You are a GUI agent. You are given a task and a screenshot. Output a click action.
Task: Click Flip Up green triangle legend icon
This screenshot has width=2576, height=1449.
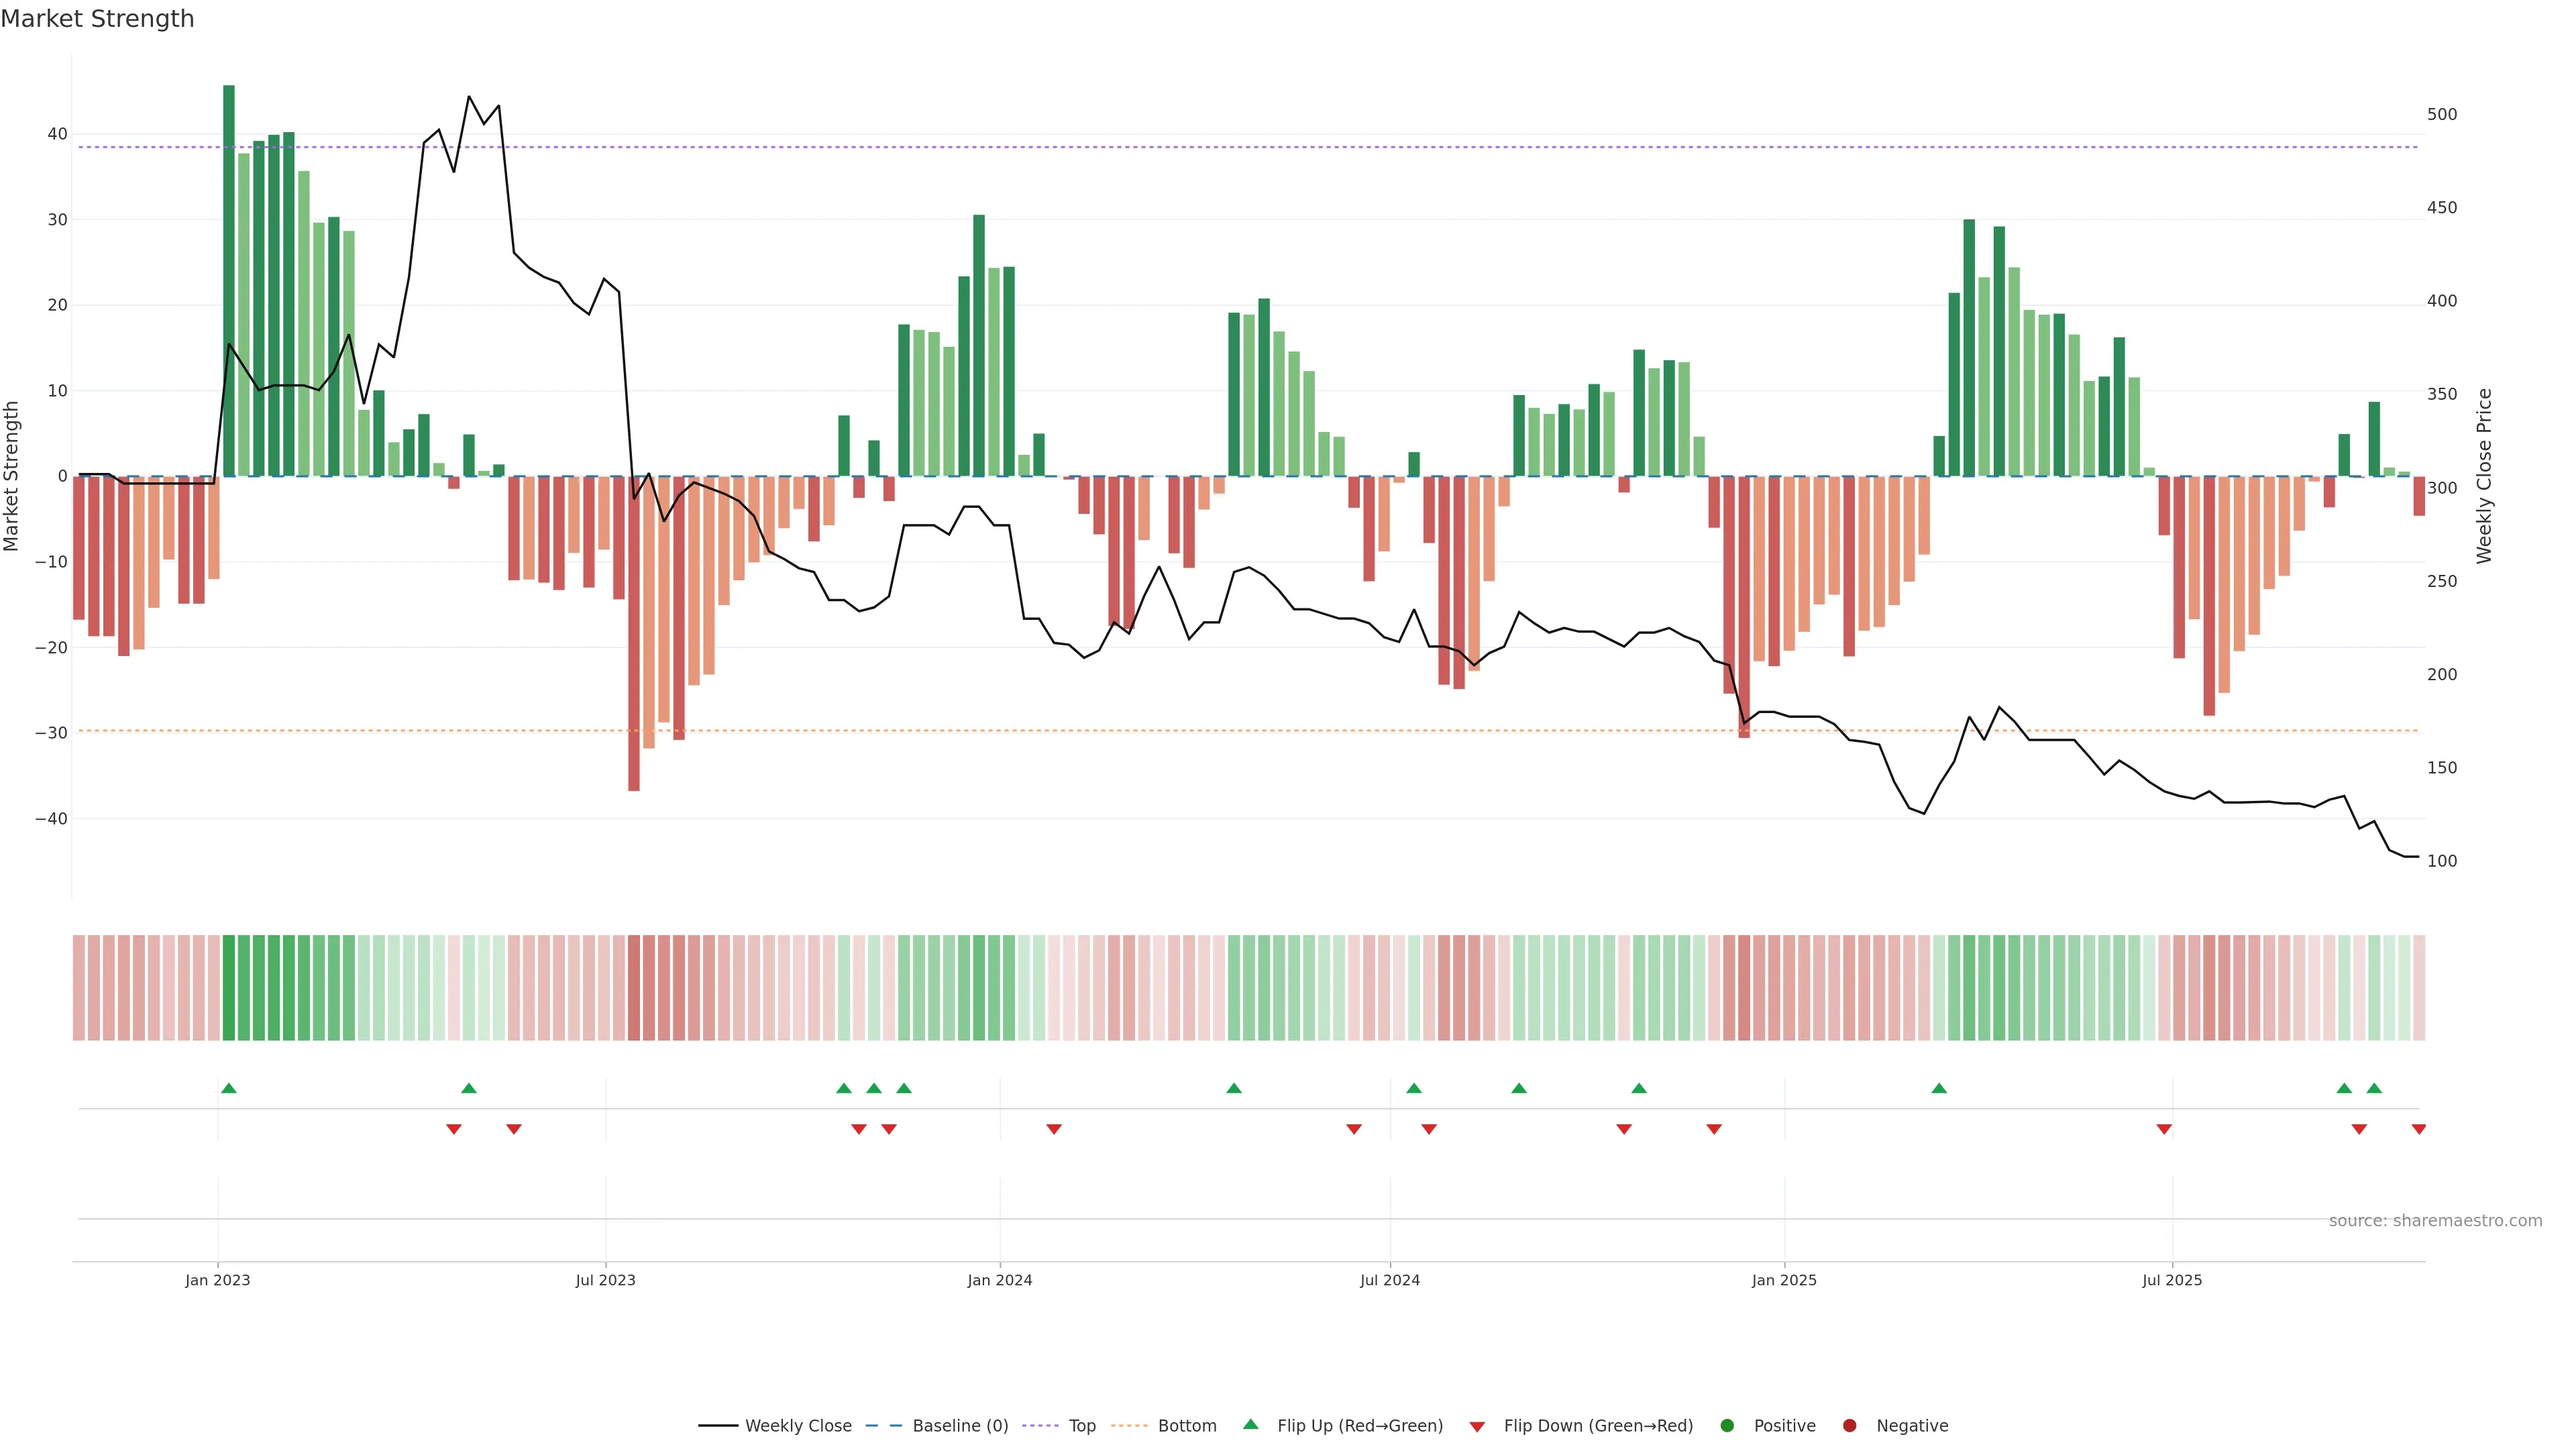click(x=1250, y=1424)
